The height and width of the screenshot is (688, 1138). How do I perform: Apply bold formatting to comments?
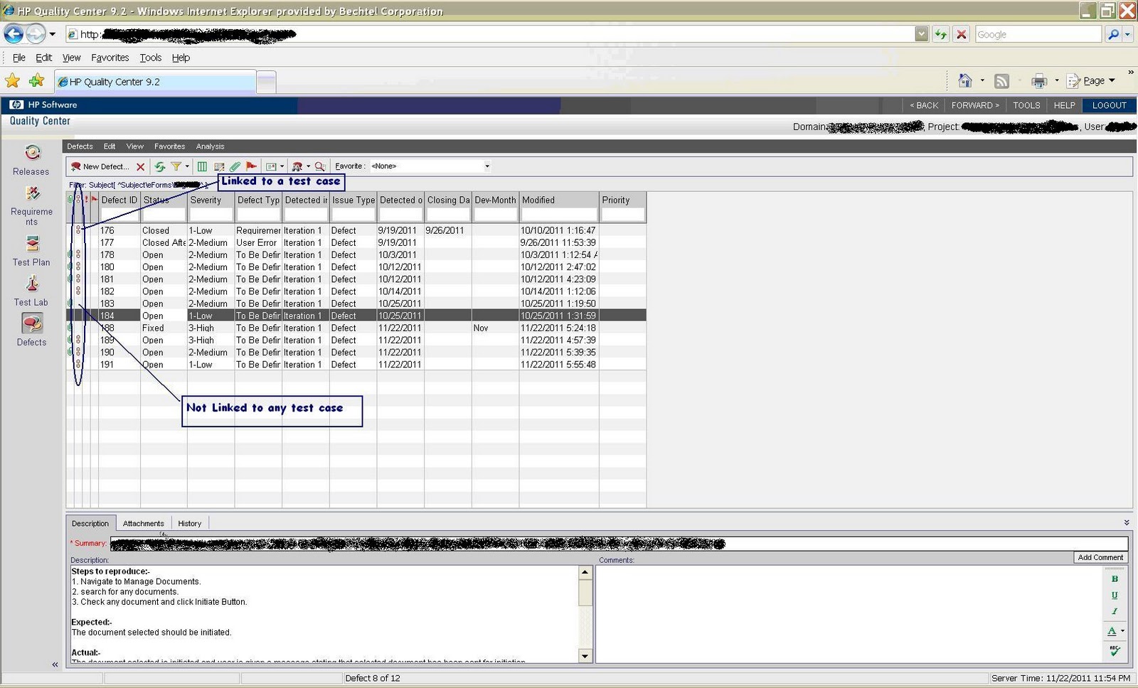(1115, 579)
